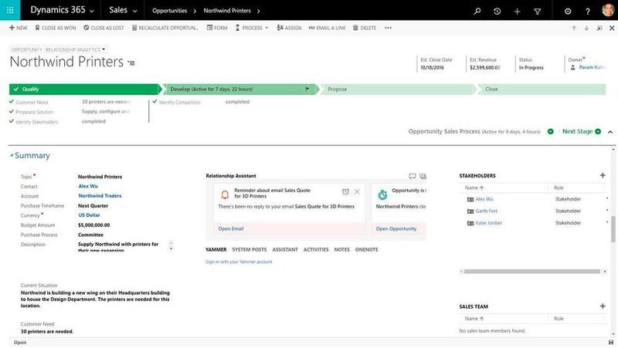The width and height of the screenshot is (618, 348).
Task: Switch to the Activities tab
Action: click(x=315, y=250)
